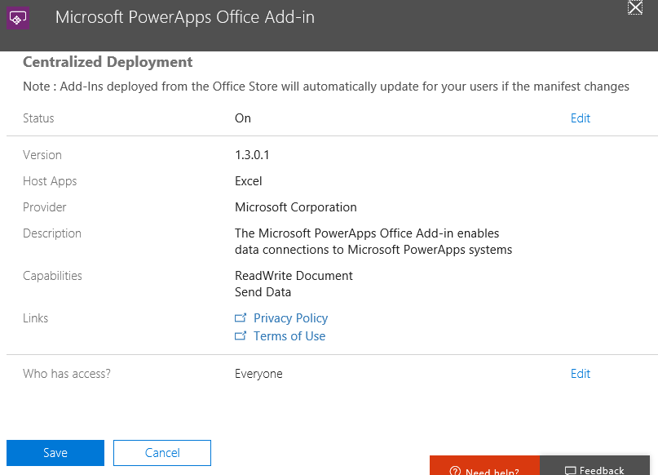Edit the deployment Status setting
The image size is (658, 475).
click(580, 118)
